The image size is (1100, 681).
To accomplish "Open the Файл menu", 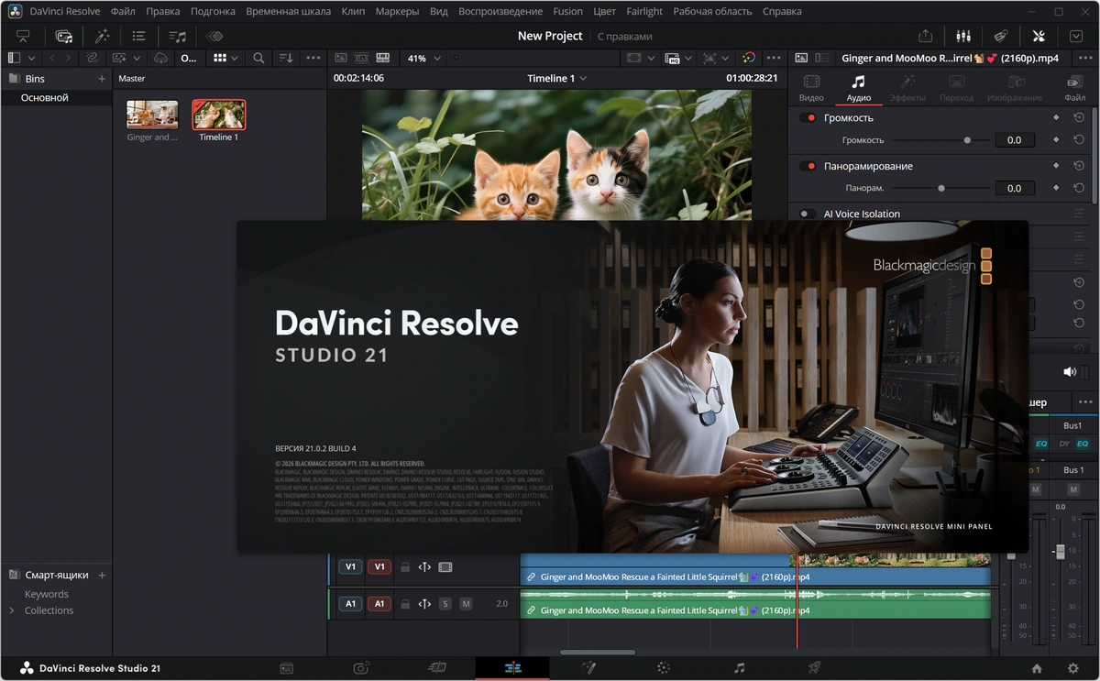I will pyautogui.click(x=123, y=11).
